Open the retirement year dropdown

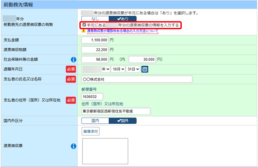click(x=96, y=69)
